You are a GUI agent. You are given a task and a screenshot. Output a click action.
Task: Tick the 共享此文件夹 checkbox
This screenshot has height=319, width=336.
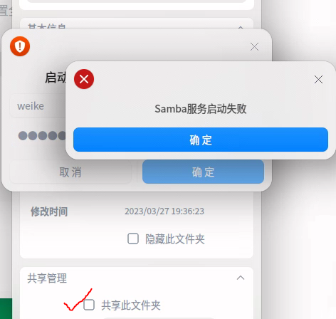click(89, 305)
